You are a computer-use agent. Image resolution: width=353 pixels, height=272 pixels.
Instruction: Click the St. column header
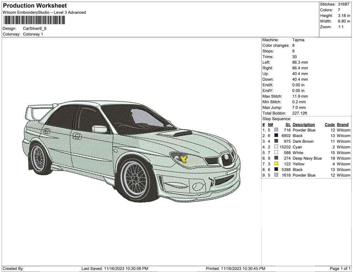pyautogui.click(x=288, y=125)
